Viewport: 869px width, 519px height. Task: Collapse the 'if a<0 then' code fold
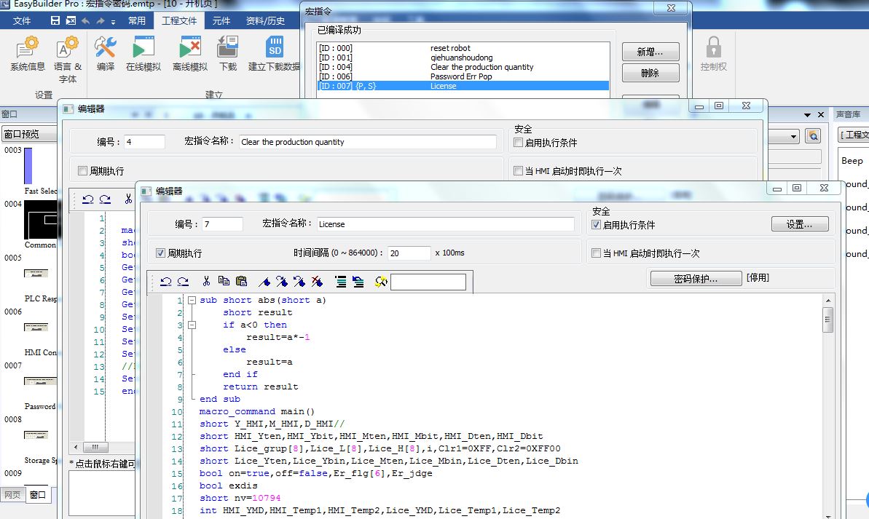click(x=192, y=325)
